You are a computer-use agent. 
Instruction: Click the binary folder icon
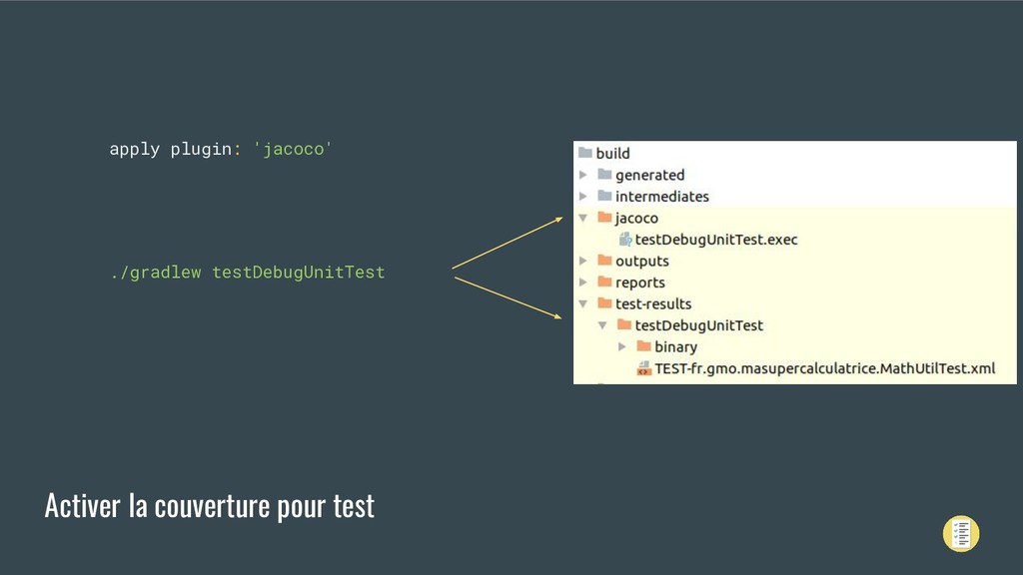pos(644,346)
